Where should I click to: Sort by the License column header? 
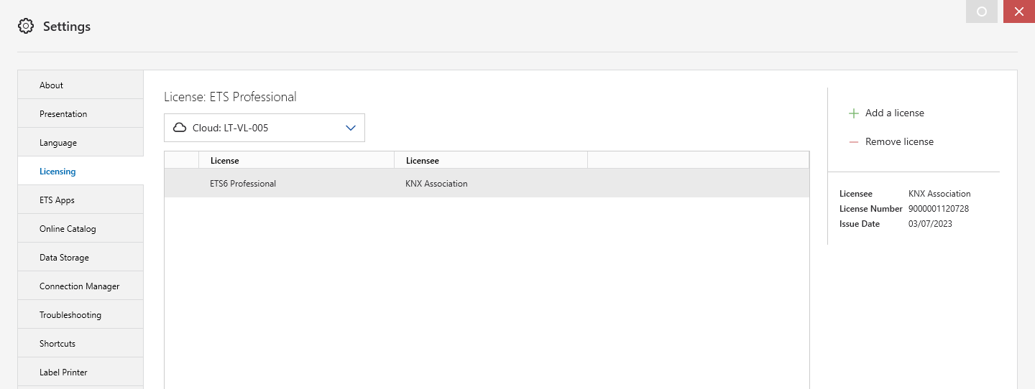tap(296, 160)
